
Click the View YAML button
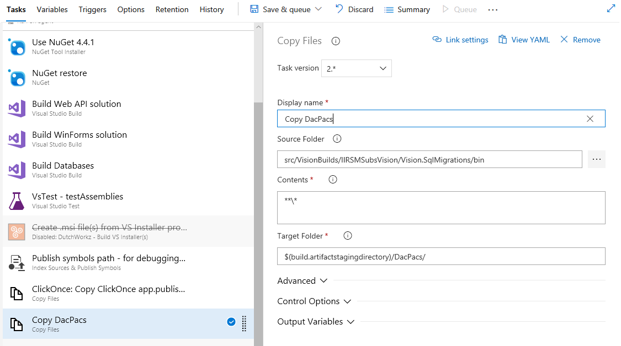pyautogui.click(x=524, y=40)
